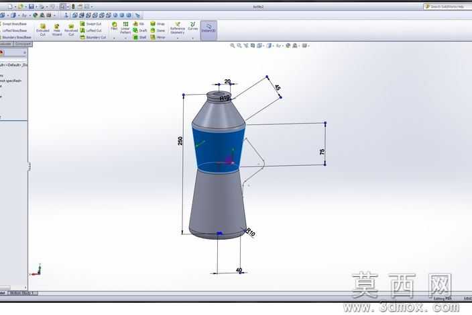Open the Curves tools
472x315 pixels.
192,26
